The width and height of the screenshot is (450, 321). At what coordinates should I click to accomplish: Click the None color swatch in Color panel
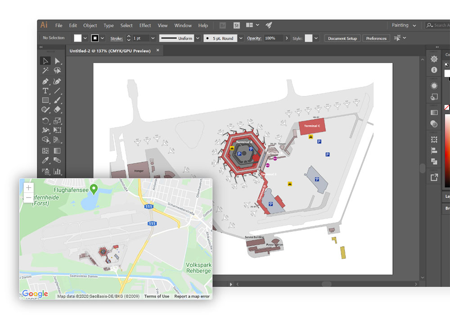pos(447,108)
